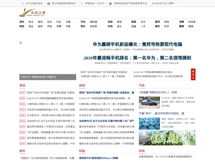Viewport: 215px width, 161px height.
Task: Open the 游戏 navigation item
Action: (157, 22)
